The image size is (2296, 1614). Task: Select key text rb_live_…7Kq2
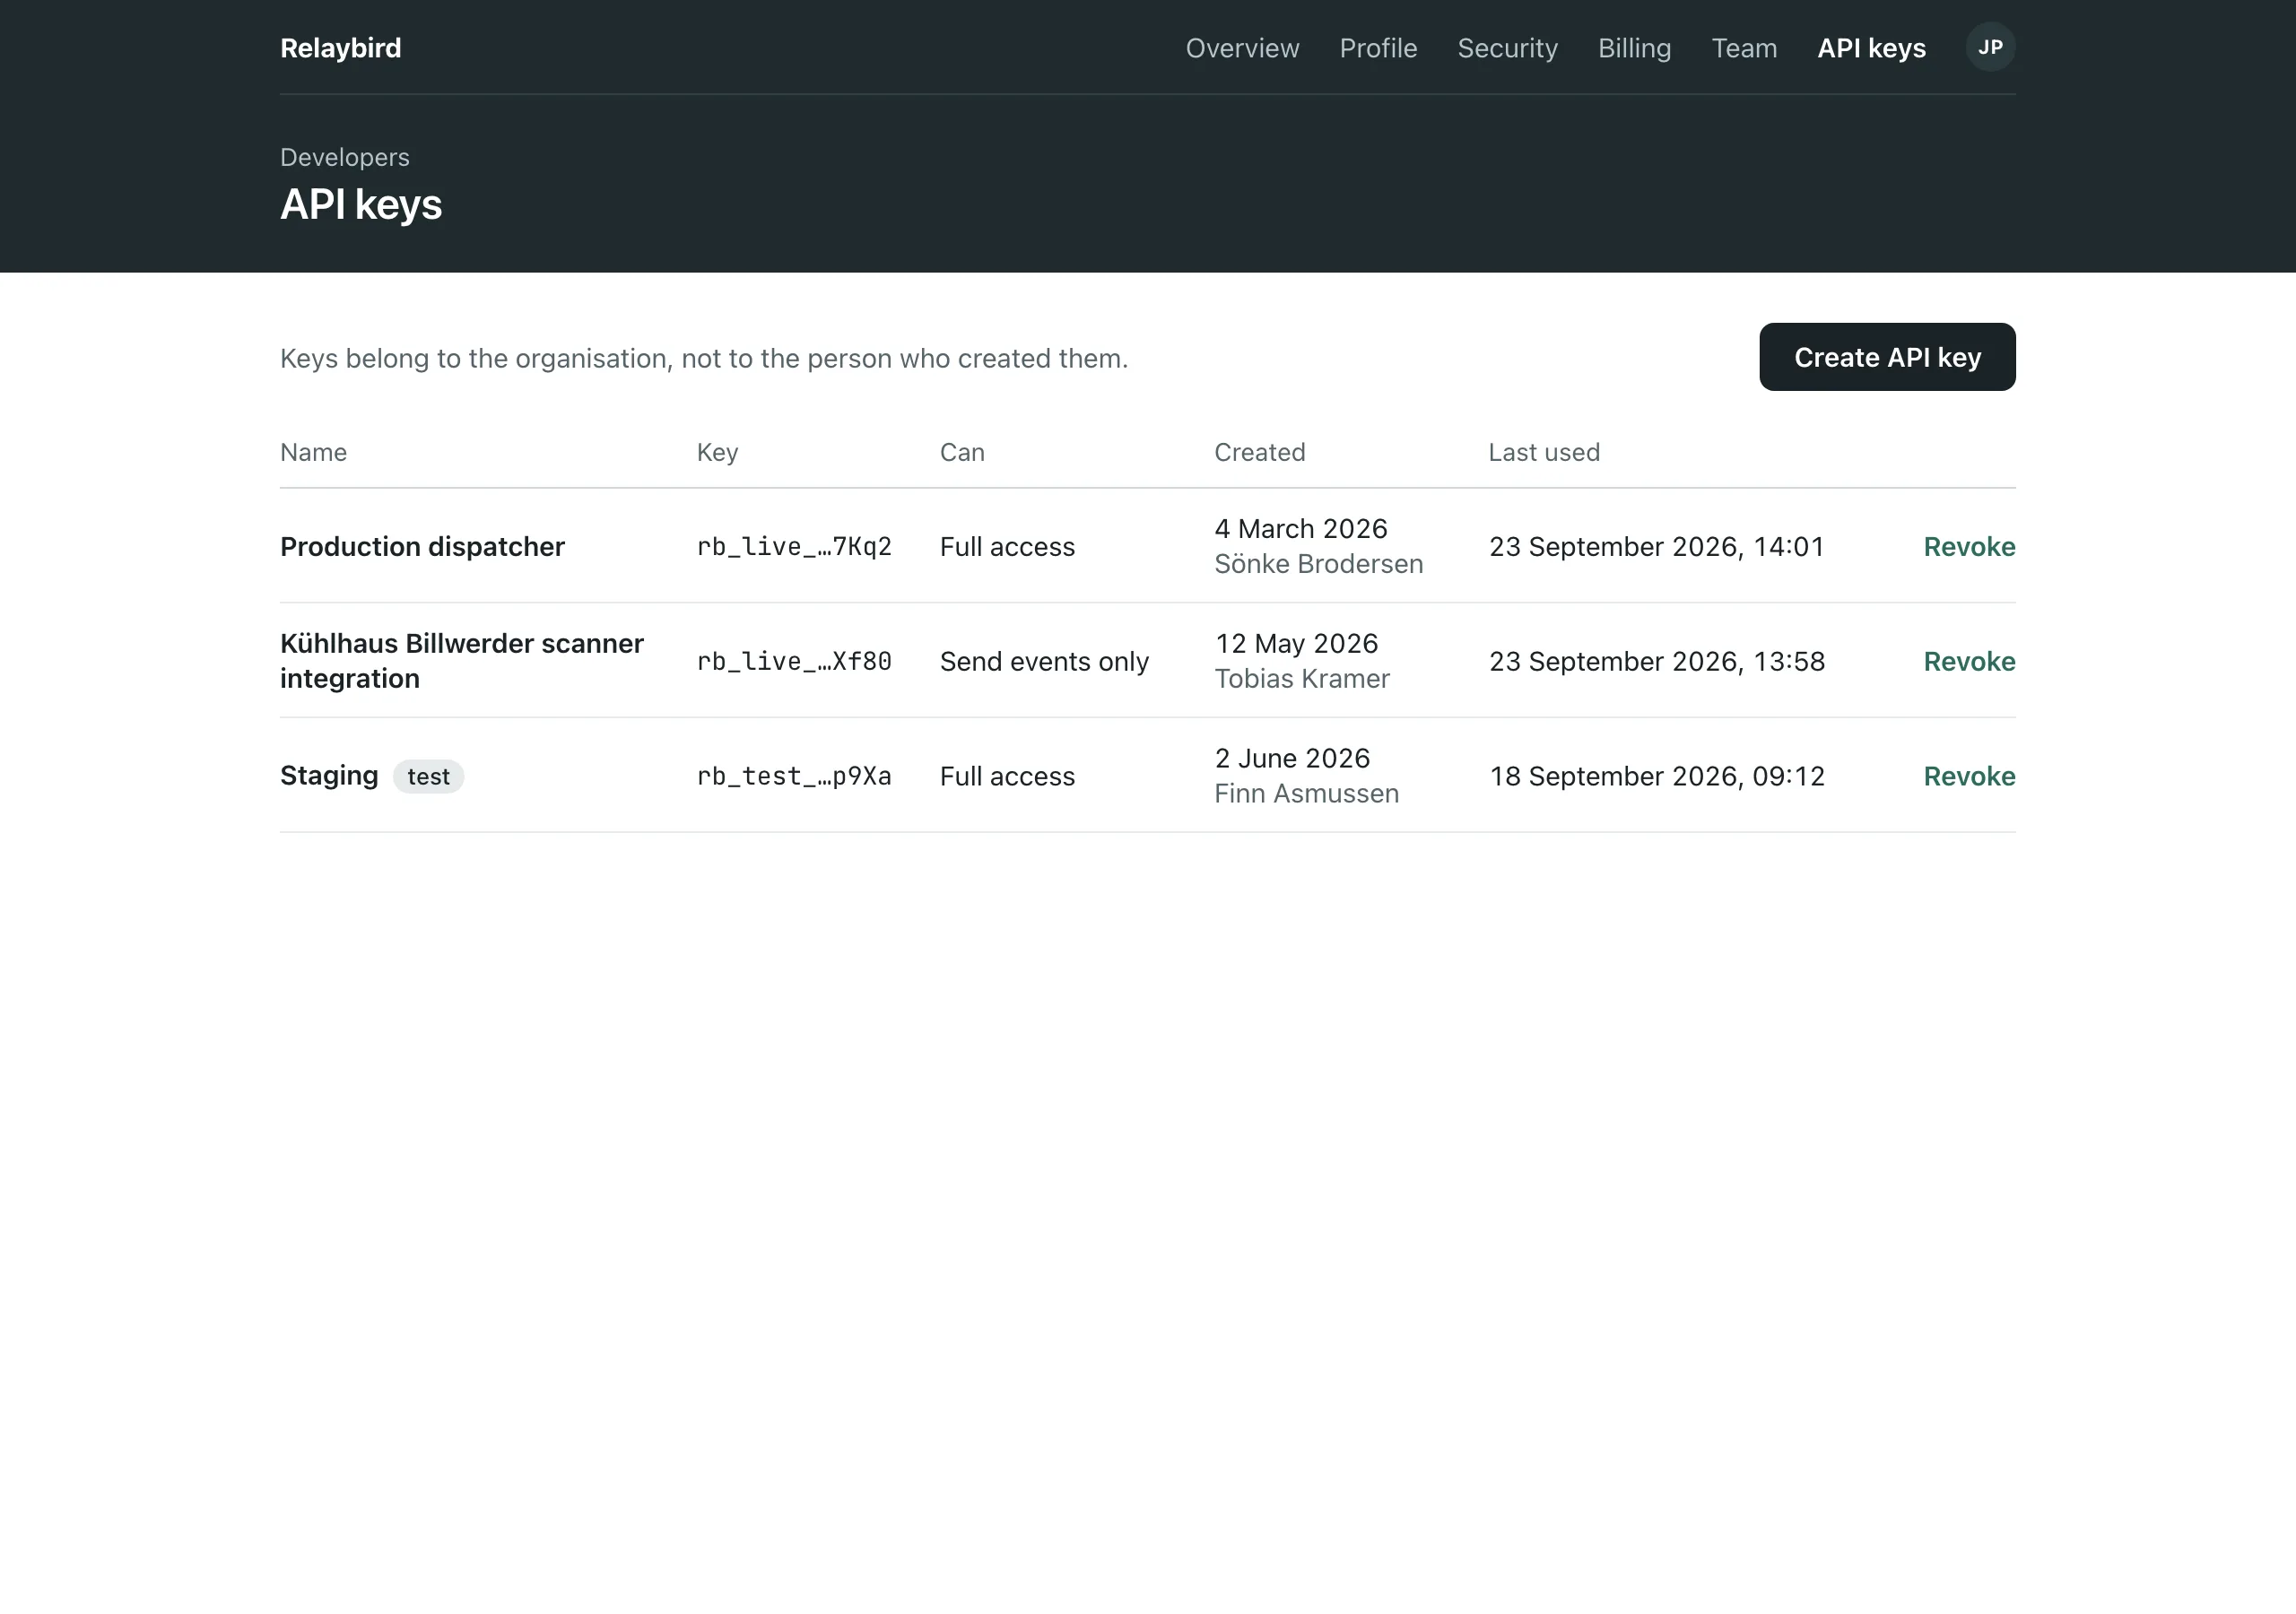794,546
